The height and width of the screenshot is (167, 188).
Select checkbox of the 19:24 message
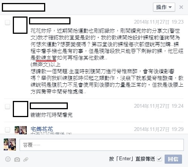coord(8,107)
